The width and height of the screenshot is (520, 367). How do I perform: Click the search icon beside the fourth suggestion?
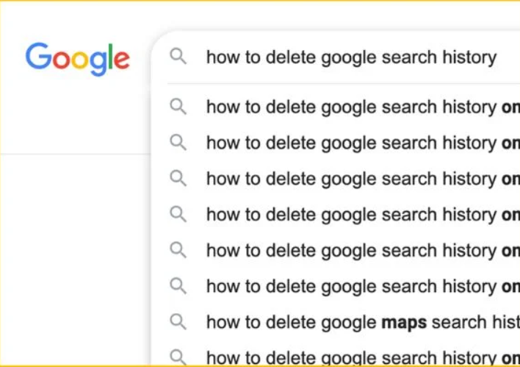point(178,214)
